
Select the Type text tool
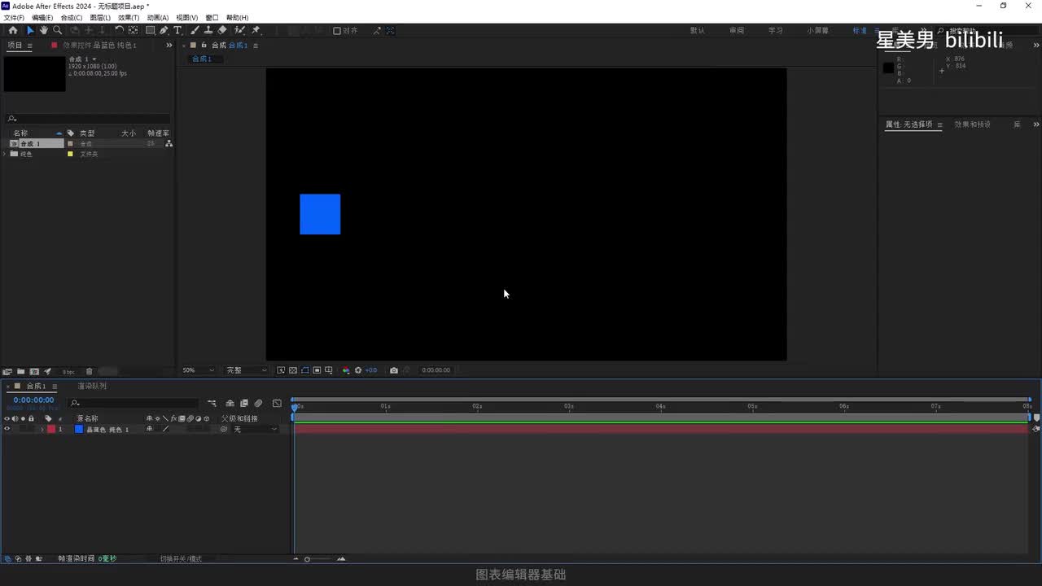pos(177,30)
